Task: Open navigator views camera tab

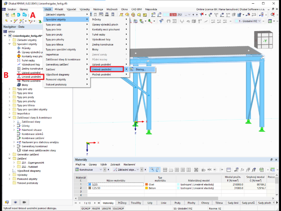Action: click(x=24, y=202)
